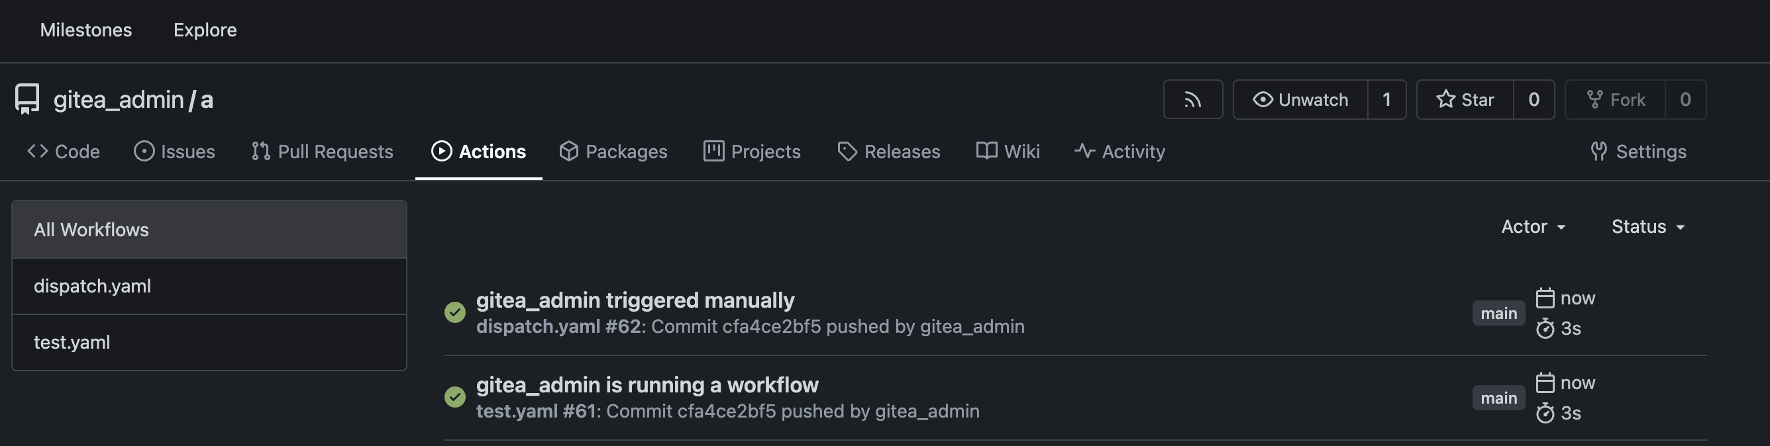Open the Code tab

64,152
